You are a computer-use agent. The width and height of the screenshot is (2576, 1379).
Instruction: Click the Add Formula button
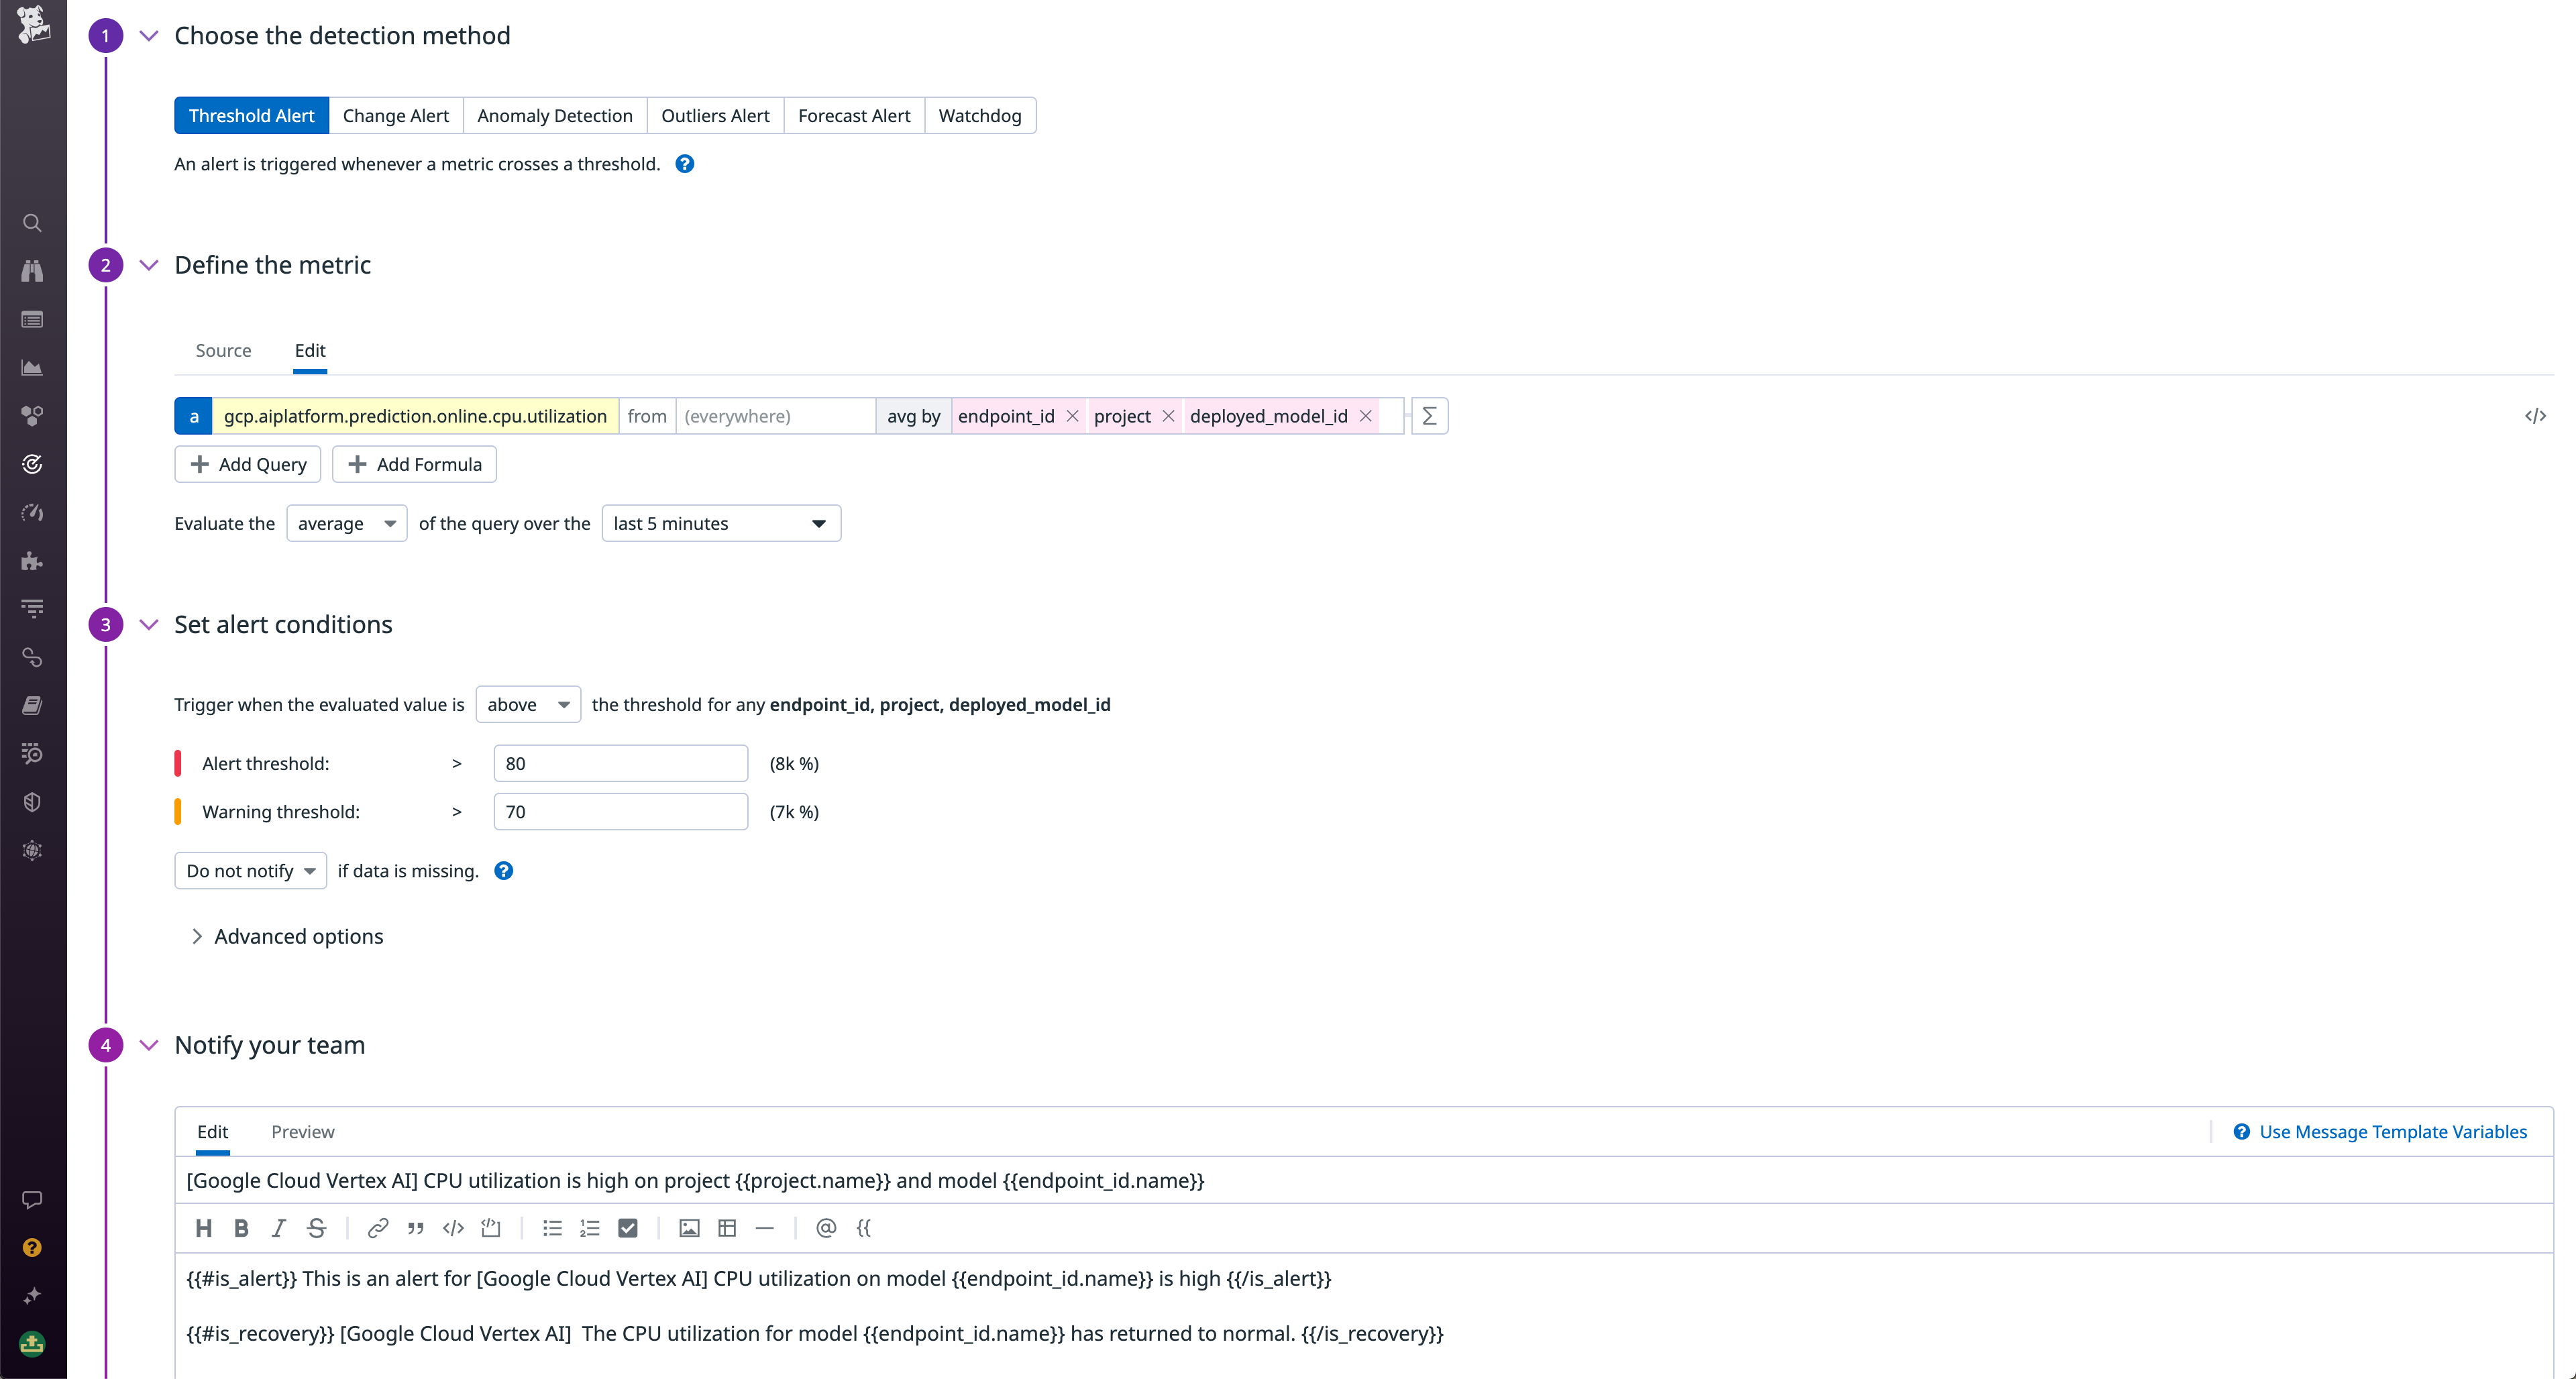point(413,463)
